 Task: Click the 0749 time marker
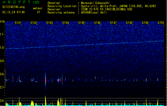pos(145,23)
